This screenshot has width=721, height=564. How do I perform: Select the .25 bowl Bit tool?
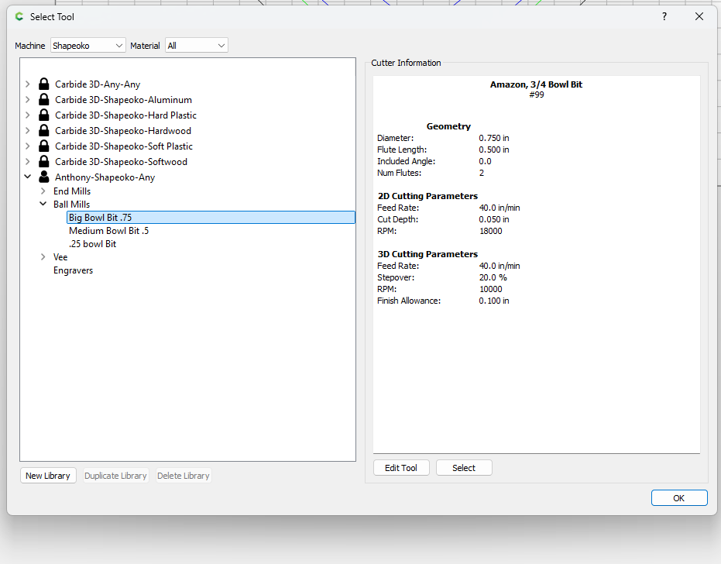point(92,244)
